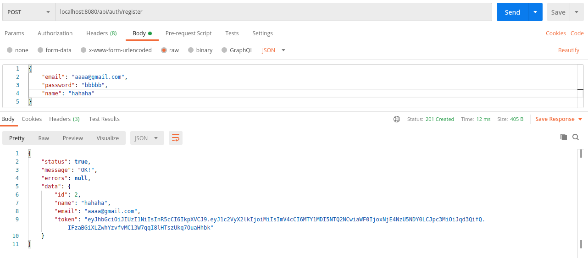Open the Test Results tab
Screen dimensions: 588x258
click(x=104, y=119)
